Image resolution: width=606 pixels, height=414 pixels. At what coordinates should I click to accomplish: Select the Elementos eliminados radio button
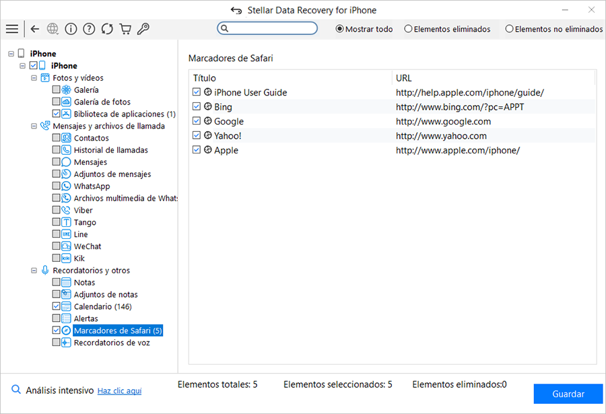408,29
